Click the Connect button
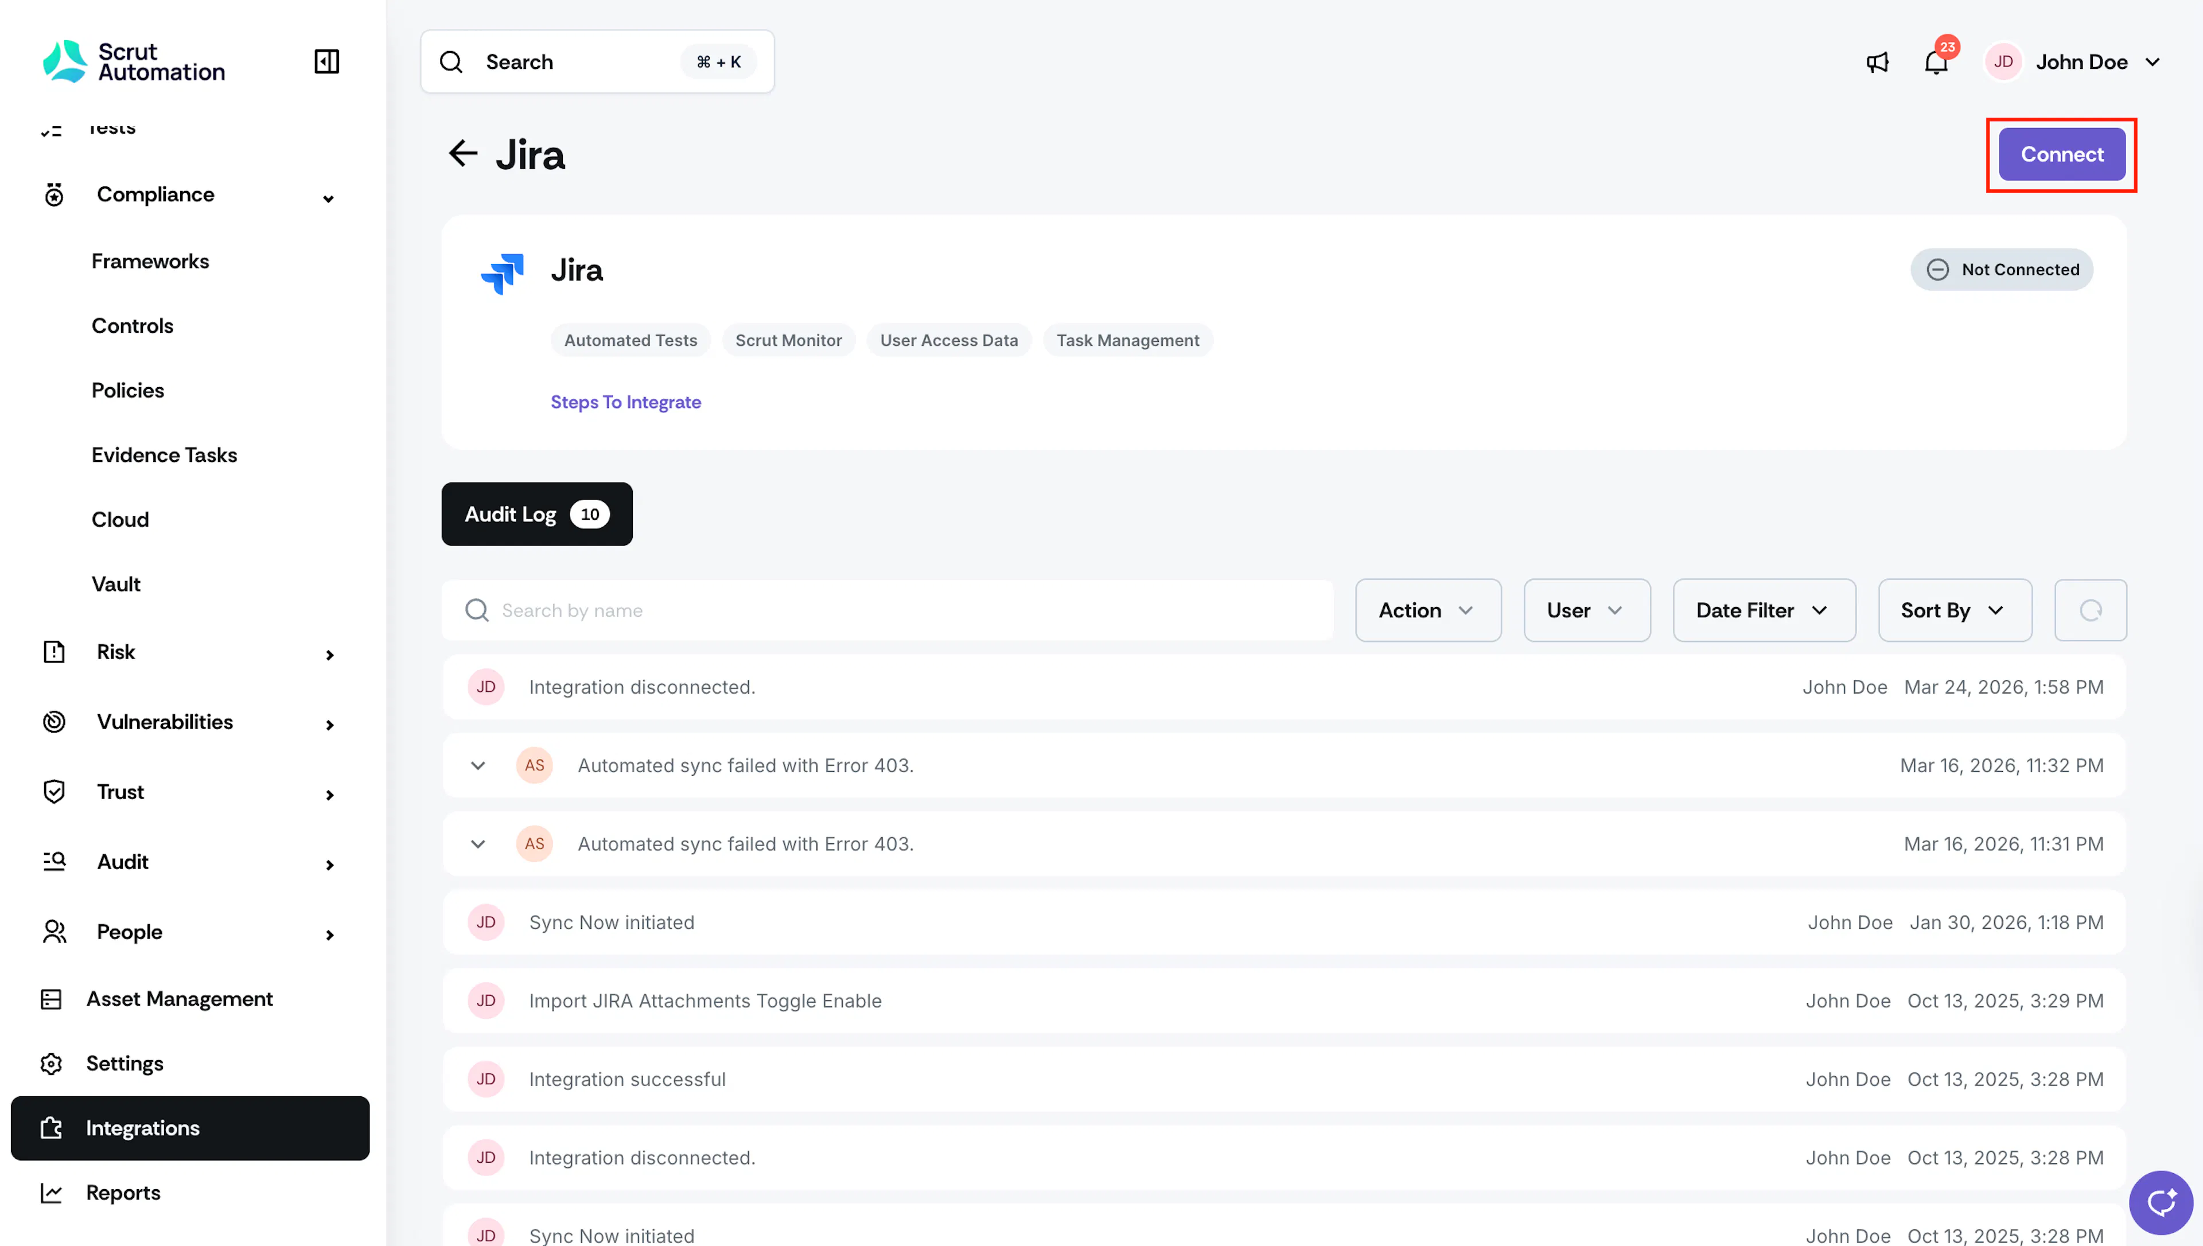This screenshot has height=1246, width=2203. 2062,154
